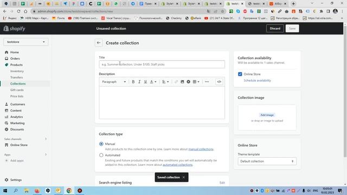Open File Explorer from taskbar
Viewport: 347px width, 195px height.
click(x=27, y=191)
